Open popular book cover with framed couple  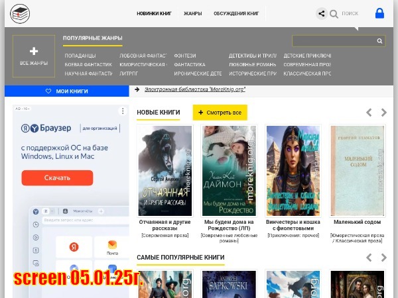[357, 284]
